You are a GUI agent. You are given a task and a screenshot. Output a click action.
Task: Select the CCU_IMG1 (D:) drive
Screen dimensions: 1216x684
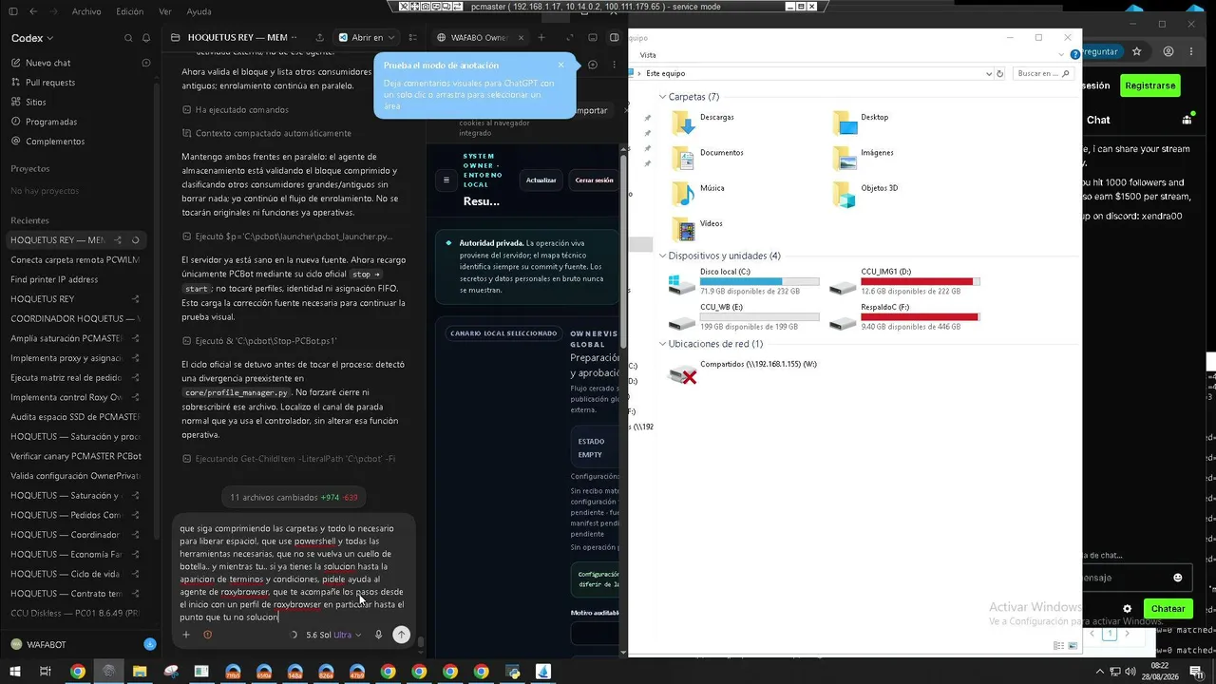point(905,282)
